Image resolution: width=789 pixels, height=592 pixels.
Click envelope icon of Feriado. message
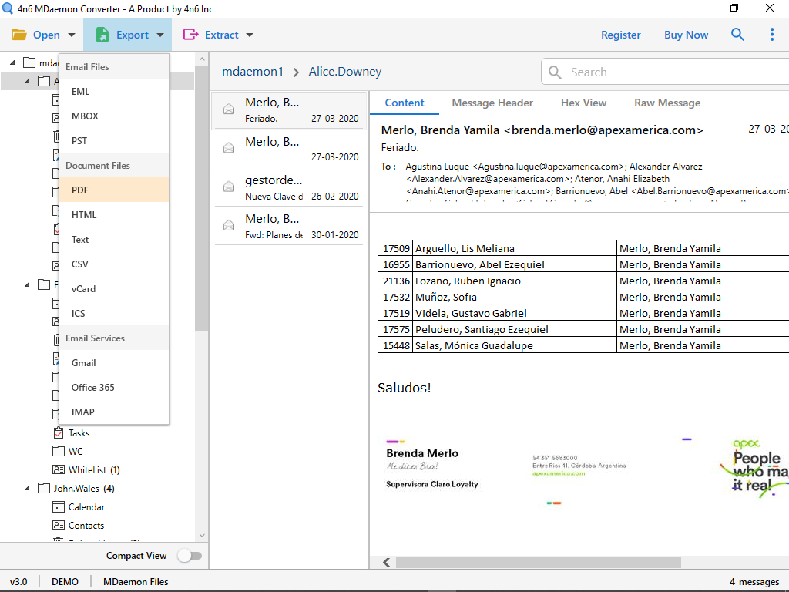coord(229,109)
